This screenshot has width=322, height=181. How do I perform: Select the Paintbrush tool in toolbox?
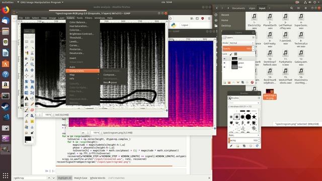(x=27, y=110)
